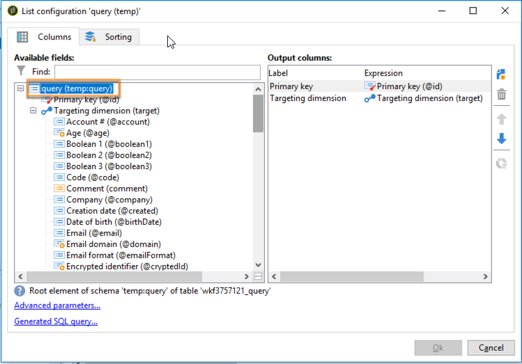
Task: Select query (temp:query) in the tree
Action: point(77,88)
